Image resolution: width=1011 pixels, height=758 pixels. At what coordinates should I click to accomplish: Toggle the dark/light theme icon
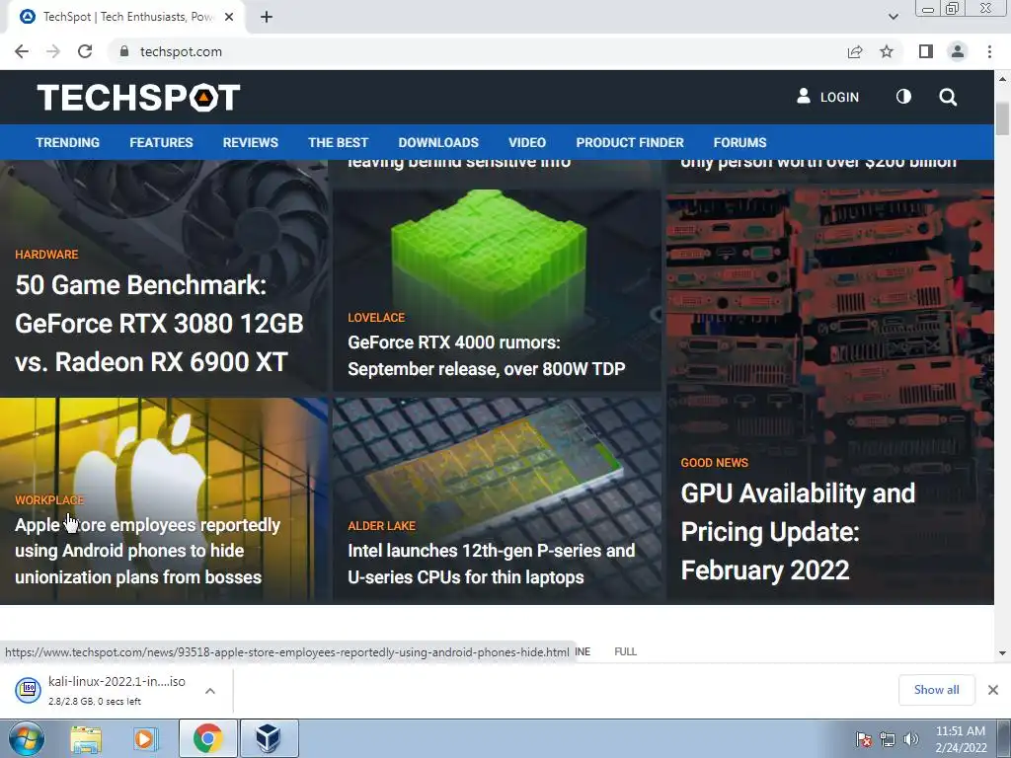point(903,97)
